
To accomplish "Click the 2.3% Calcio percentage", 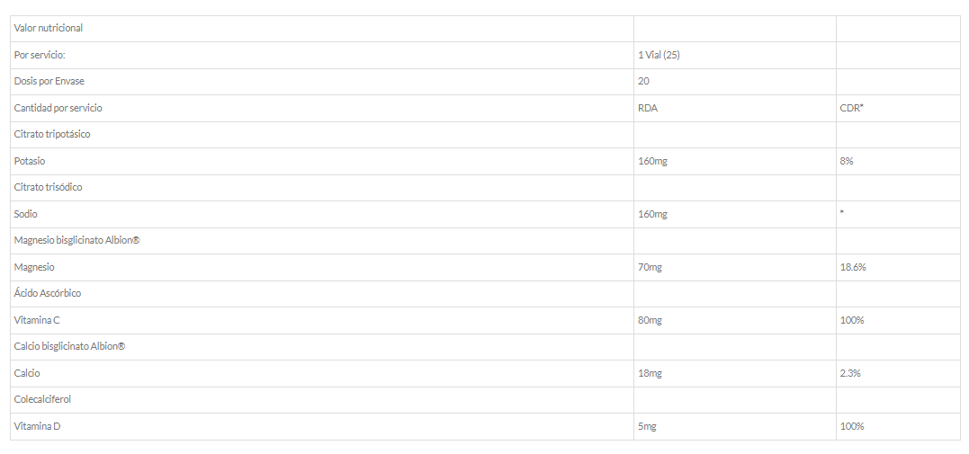I will tap(850, 373).
